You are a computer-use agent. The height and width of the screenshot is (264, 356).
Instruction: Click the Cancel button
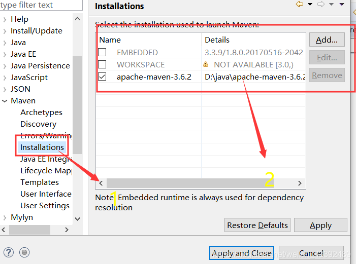click(x=311, y=253)
